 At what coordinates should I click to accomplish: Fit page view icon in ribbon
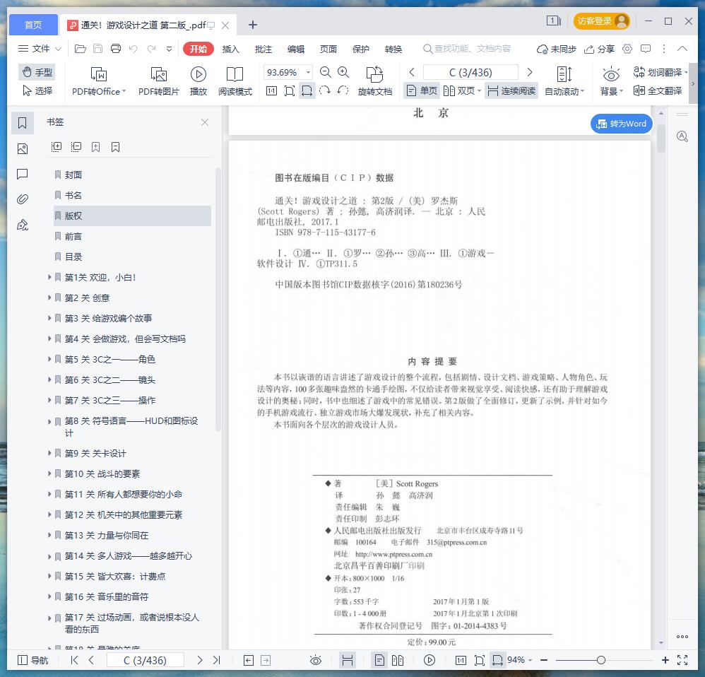(x=290, y=91)
